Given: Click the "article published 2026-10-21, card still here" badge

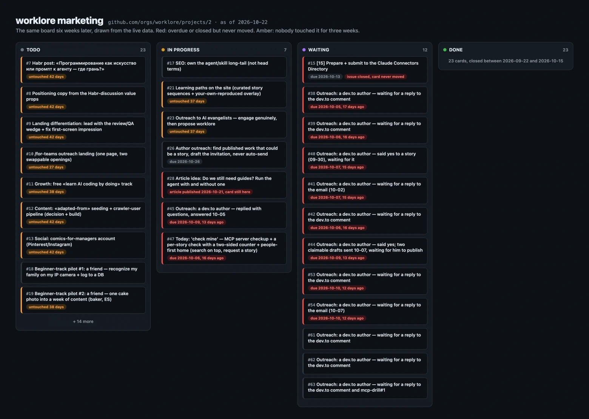Looking at the screenshot, I should tap(210, 192).
